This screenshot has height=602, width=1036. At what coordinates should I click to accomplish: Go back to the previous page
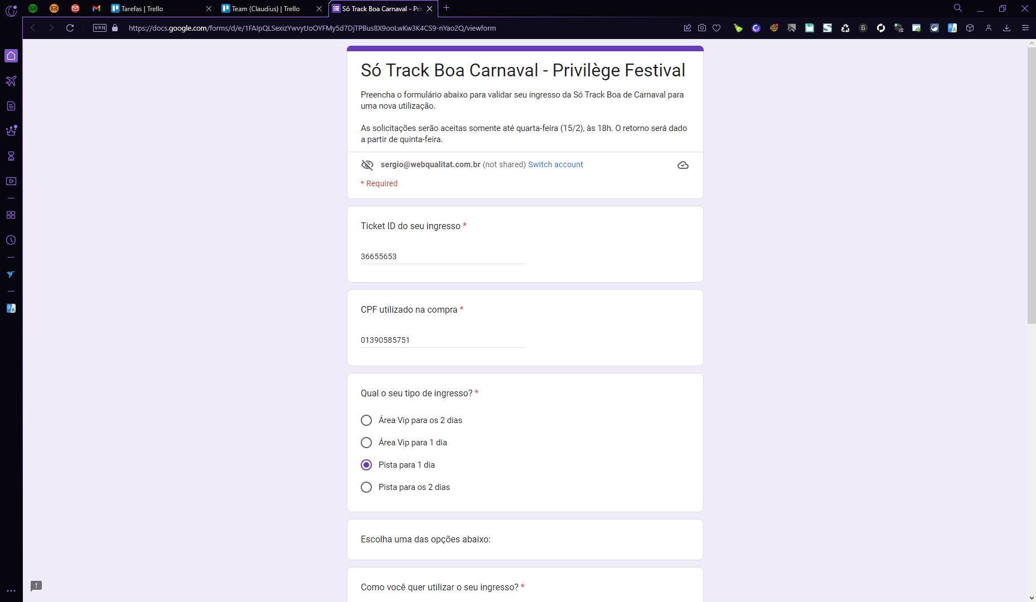coord(33,28)
